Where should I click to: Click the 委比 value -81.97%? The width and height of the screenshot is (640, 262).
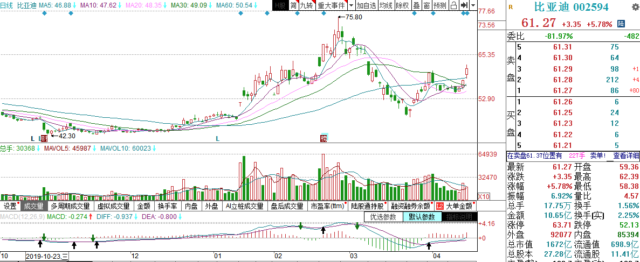pos(559,36)
